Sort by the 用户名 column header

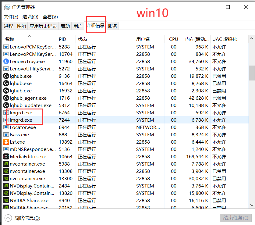coord(150,39)
